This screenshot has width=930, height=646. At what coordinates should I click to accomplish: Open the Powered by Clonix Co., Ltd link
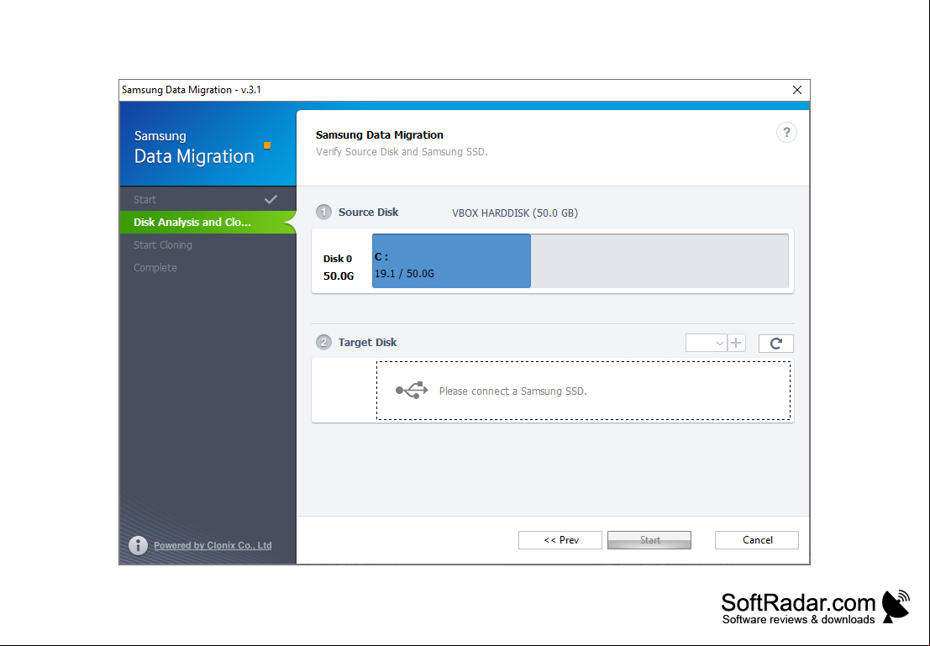213,545
